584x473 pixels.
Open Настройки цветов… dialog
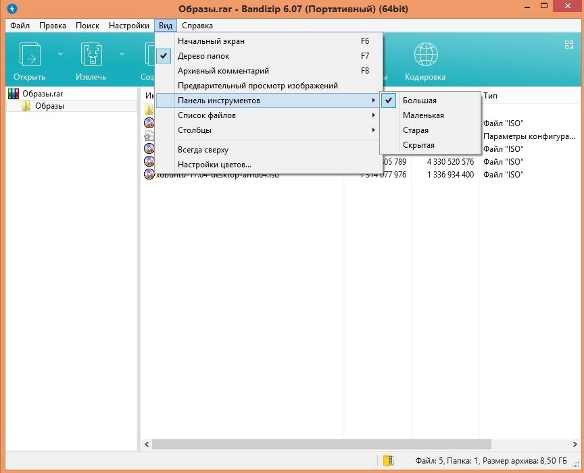269,165
